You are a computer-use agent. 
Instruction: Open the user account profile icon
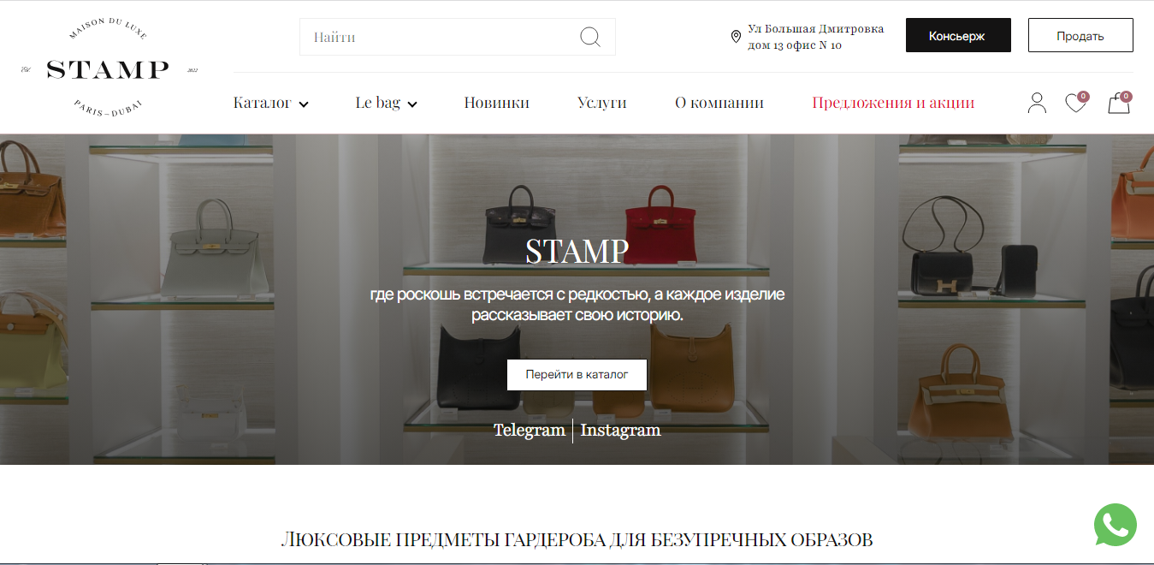click(1037, 103)
